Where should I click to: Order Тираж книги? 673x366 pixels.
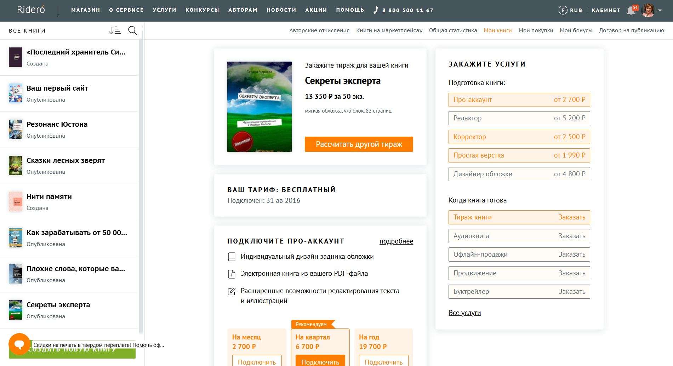coord(519,217)
